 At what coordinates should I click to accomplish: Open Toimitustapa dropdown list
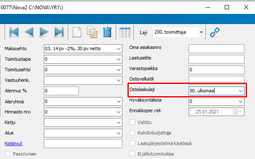coord(119,59)
